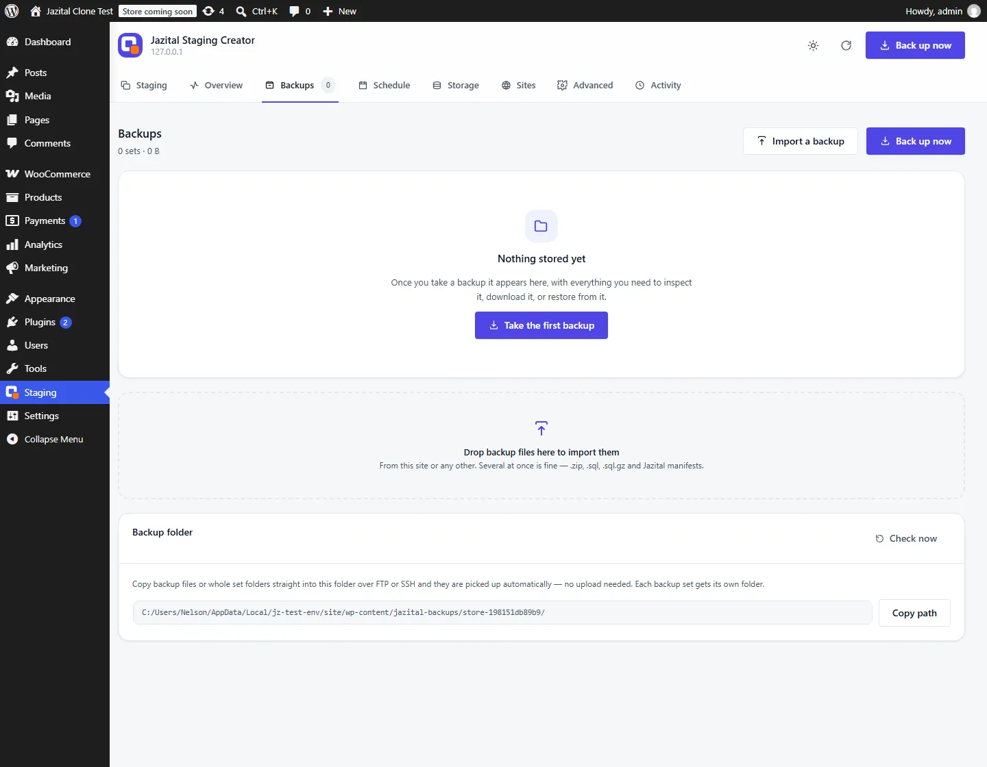The width and height of the screenshot is (987, 767).
Task: Switch to the Sites tab
Action: point(518,85)
